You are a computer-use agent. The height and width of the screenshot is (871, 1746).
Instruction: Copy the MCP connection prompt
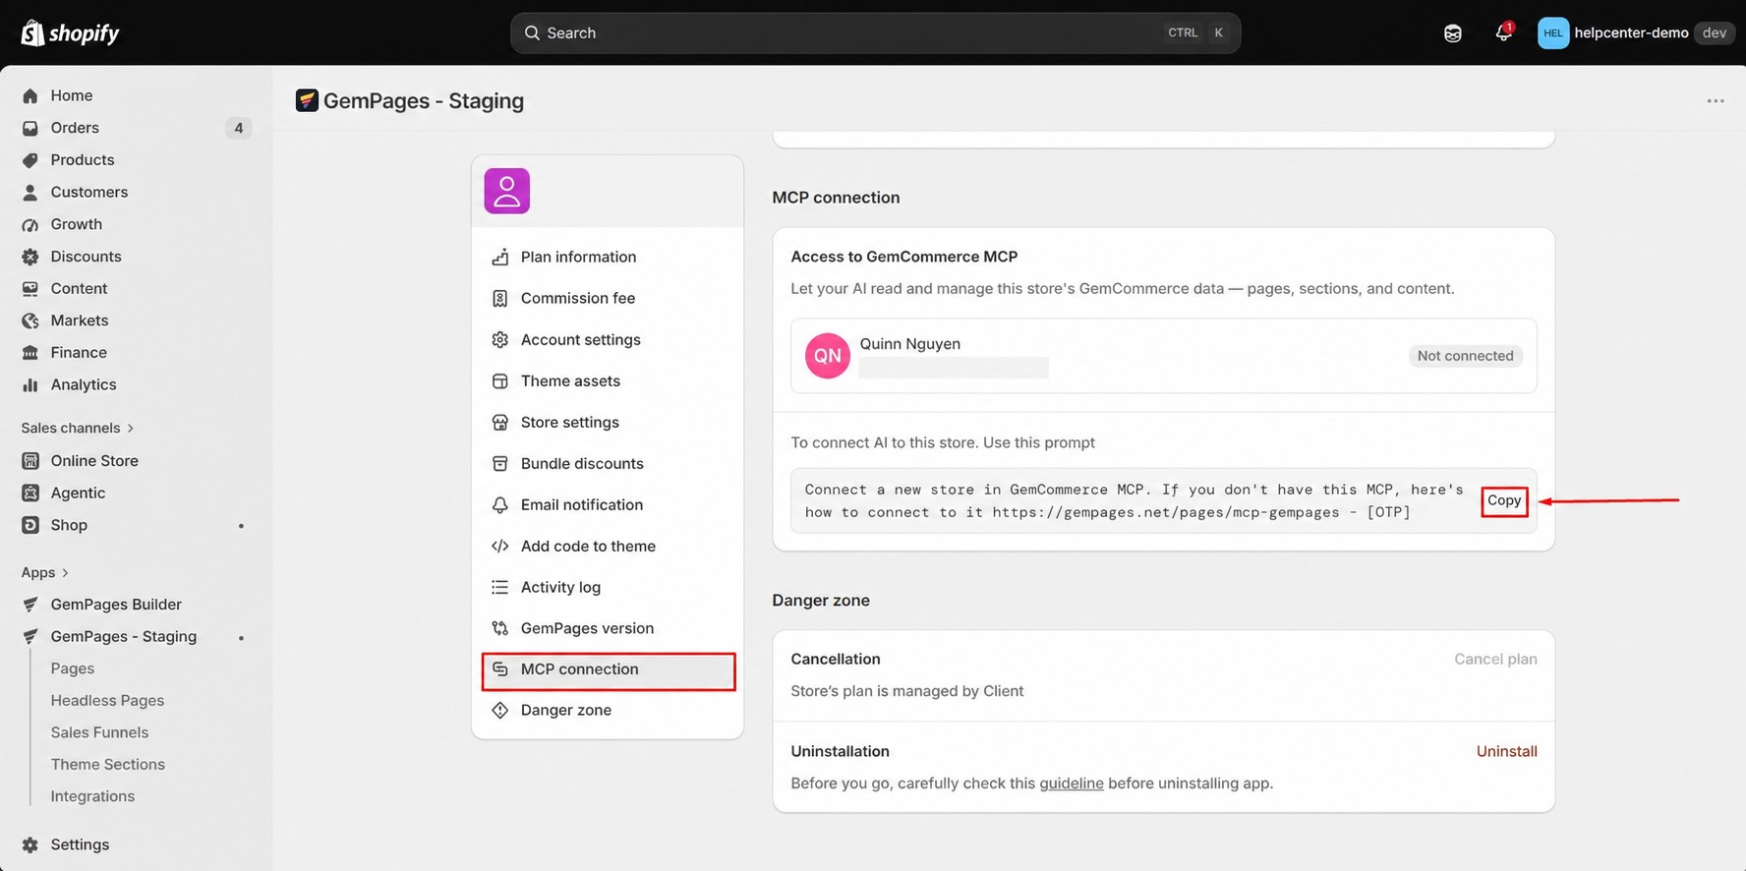(1504, 501)
